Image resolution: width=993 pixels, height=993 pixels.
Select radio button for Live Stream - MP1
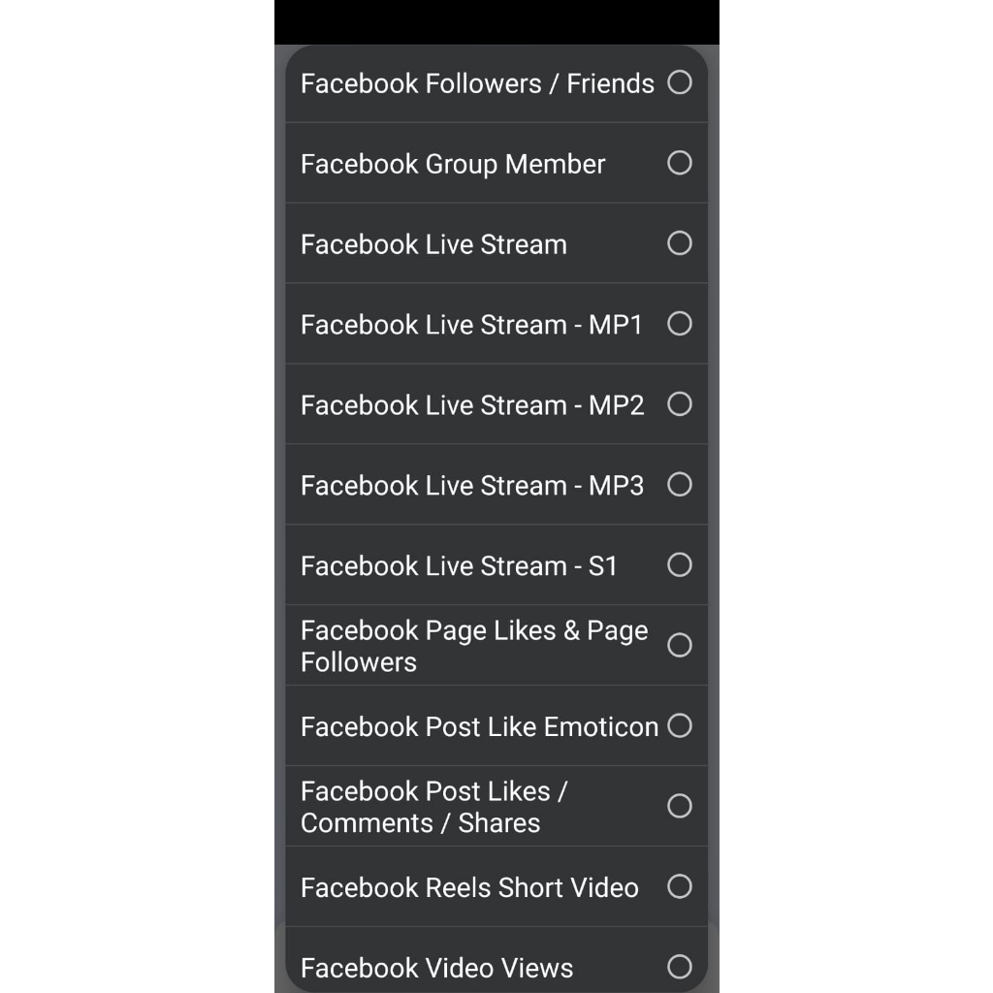tap(680, 324)
